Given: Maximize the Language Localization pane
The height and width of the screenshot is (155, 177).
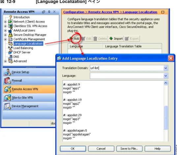Looking at the screenshot, I should tap(163, 12).
